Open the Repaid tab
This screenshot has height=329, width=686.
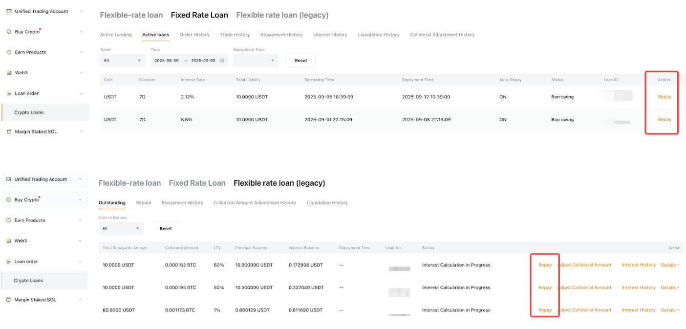click(x=143, y=203)
